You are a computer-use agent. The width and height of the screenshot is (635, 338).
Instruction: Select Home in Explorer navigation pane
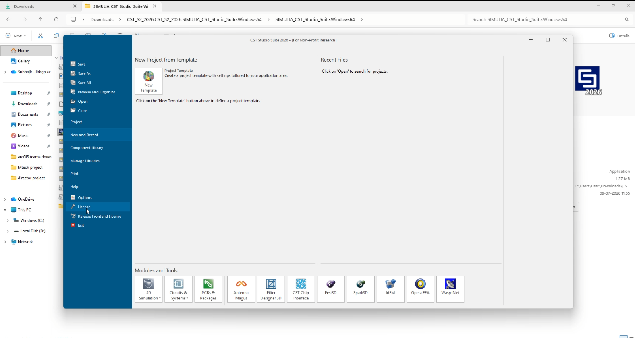click(x=26, y=50)
